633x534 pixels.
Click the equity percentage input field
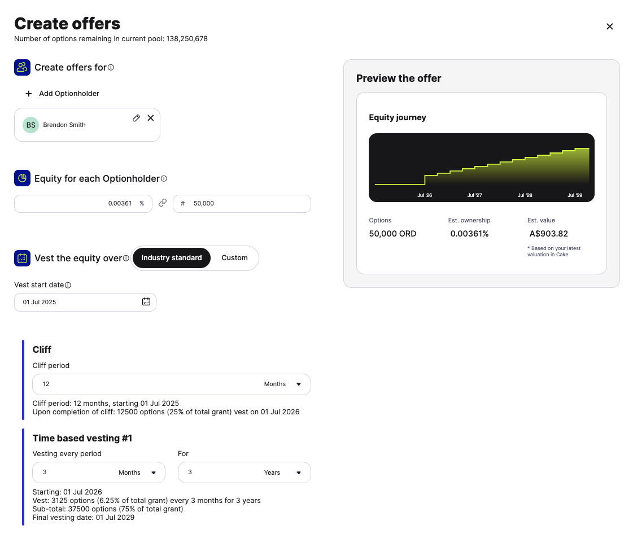click(x=83, y=203)
